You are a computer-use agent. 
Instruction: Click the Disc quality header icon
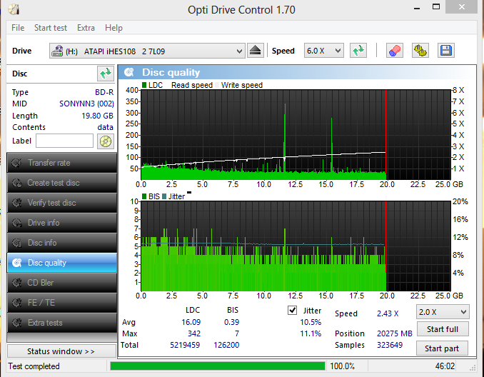pyautogui.click(x=128, y=72)
